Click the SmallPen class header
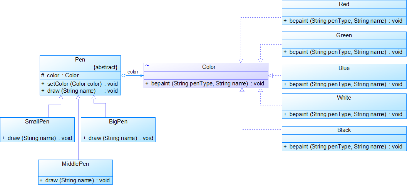Screen dimensions: 407x185 click(37, 122)
